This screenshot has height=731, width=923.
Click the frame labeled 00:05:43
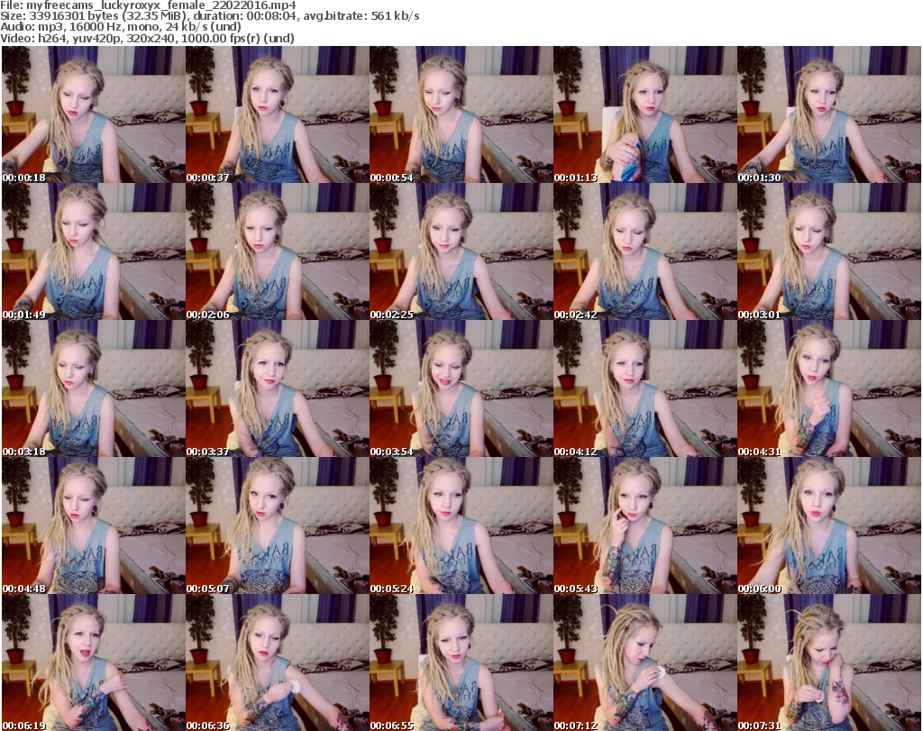645,526
